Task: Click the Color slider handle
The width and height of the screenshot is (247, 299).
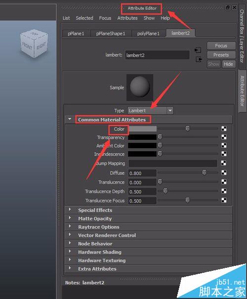Action: click(188, 128)
